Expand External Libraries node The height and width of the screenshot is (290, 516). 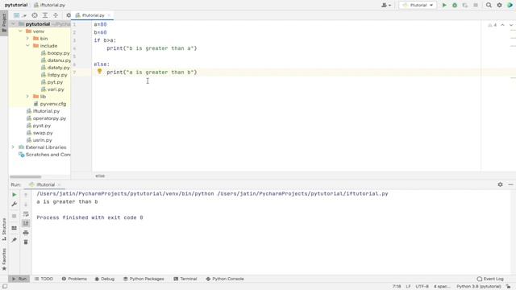pos(13,147)
